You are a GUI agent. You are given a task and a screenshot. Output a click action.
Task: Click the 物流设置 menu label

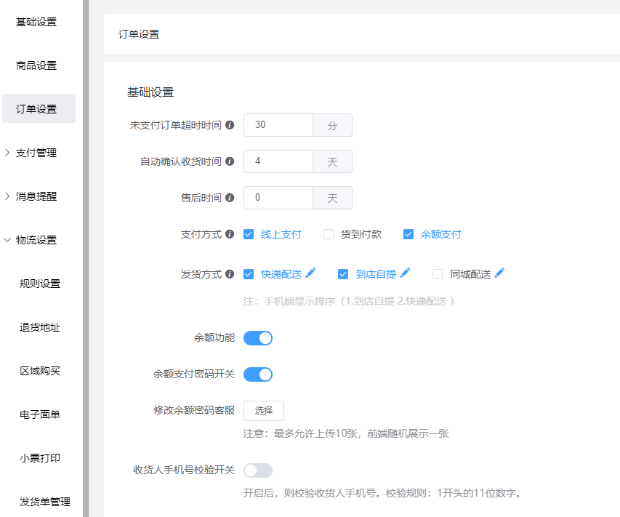[x=36, y=240]
